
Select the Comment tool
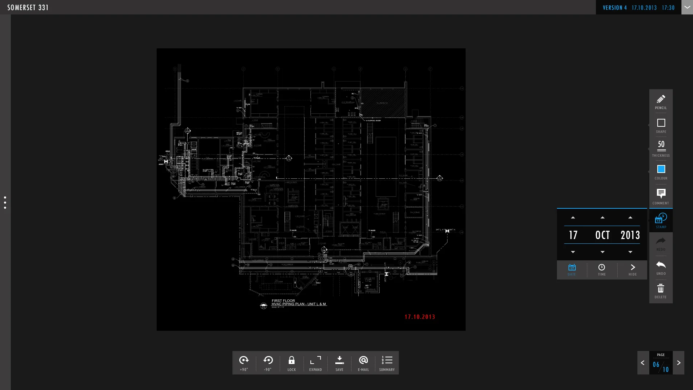(x=661, y=196)
